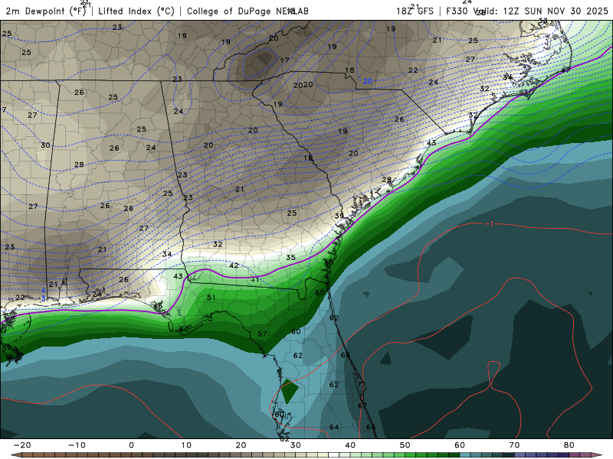613x459 pixels.
Task: Click the '0' label on the color scale
Action: (131, 445)
